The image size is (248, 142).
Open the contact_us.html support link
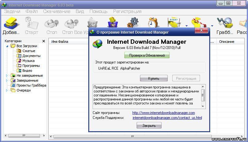167,118
